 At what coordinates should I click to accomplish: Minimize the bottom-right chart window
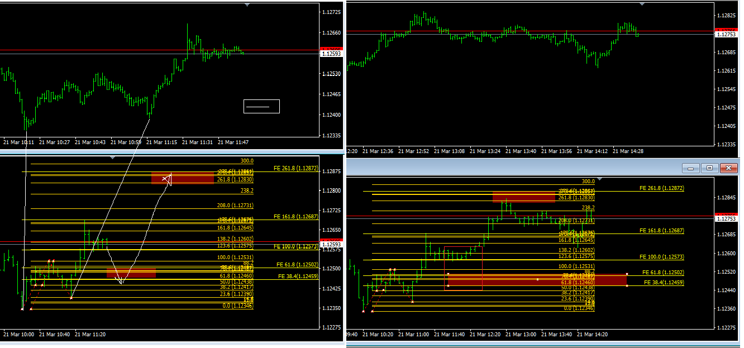coord(691,168)
